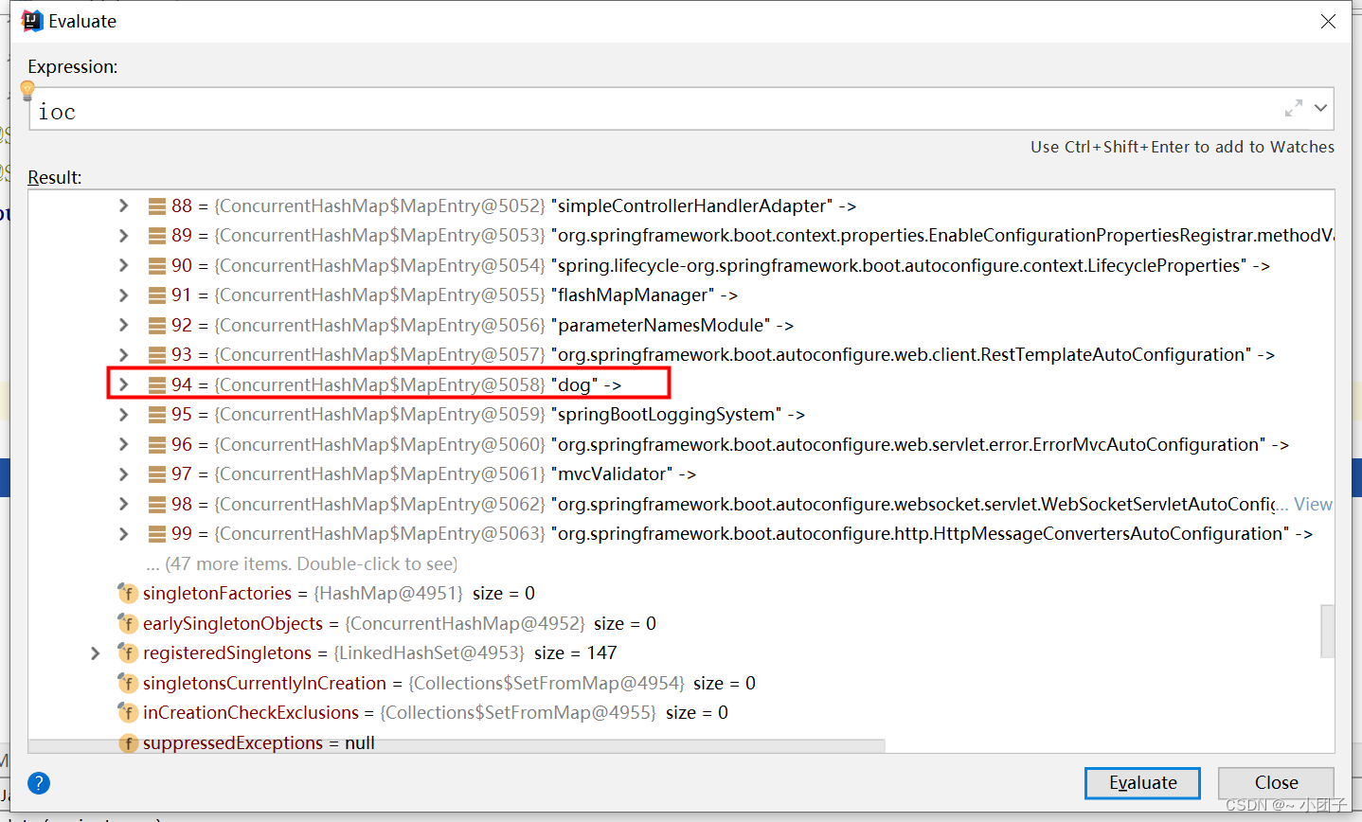This screenshot has height=822, width=1362.
Task: Close the Evaluate dialog with X
Action: (1328, 21)
